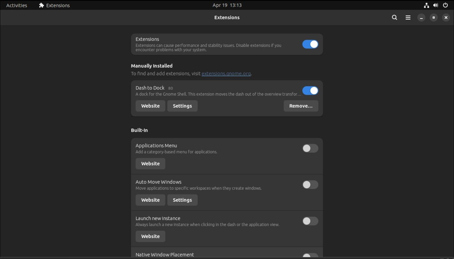
Task: Disable all extensions with the master toggle
Action: click(x=310, y=44)
